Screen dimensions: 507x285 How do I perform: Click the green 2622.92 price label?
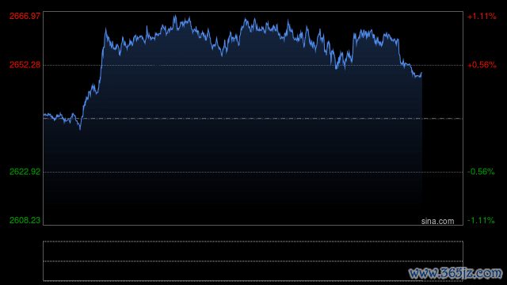pos(25,172)
